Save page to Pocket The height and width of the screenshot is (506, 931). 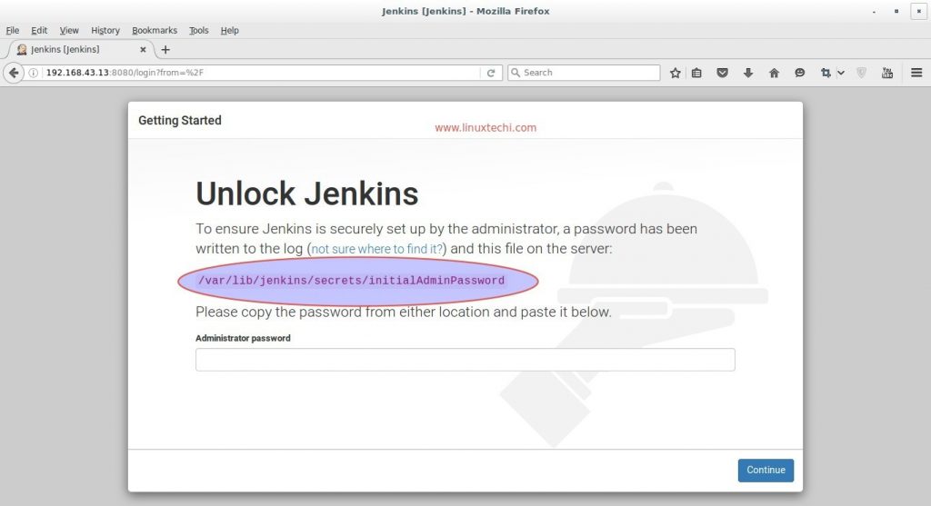pos(722,73)
